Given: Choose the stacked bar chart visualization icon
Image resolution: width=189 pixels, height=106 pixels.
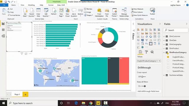Looking at the screenshot, I should tap(138, 29).
